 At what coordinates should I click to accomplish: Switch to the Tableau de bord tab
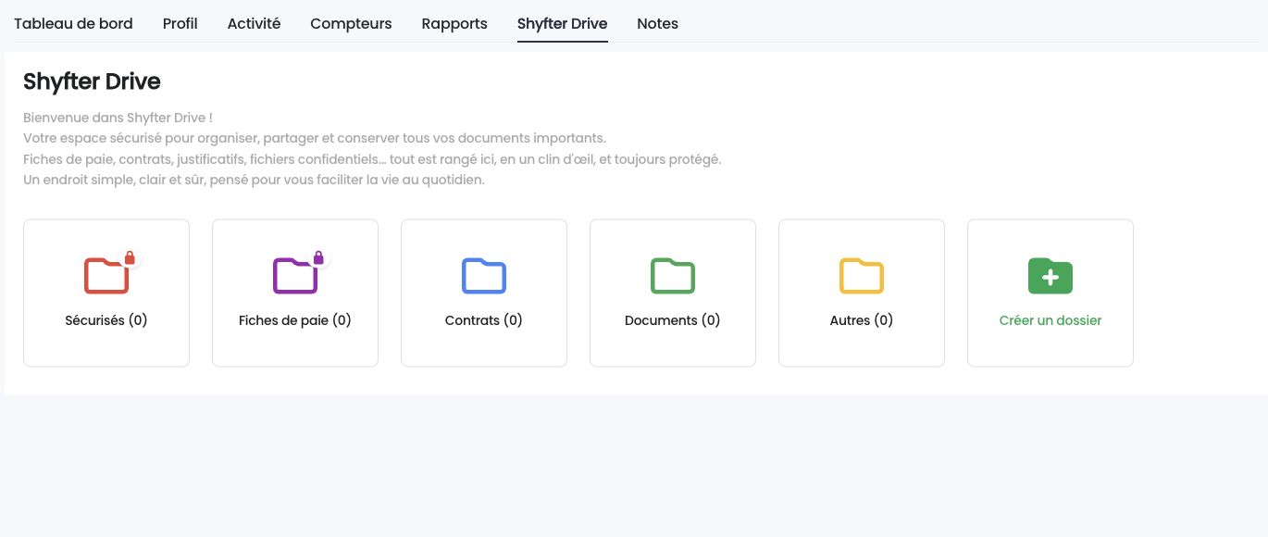(x=73, y=24)
